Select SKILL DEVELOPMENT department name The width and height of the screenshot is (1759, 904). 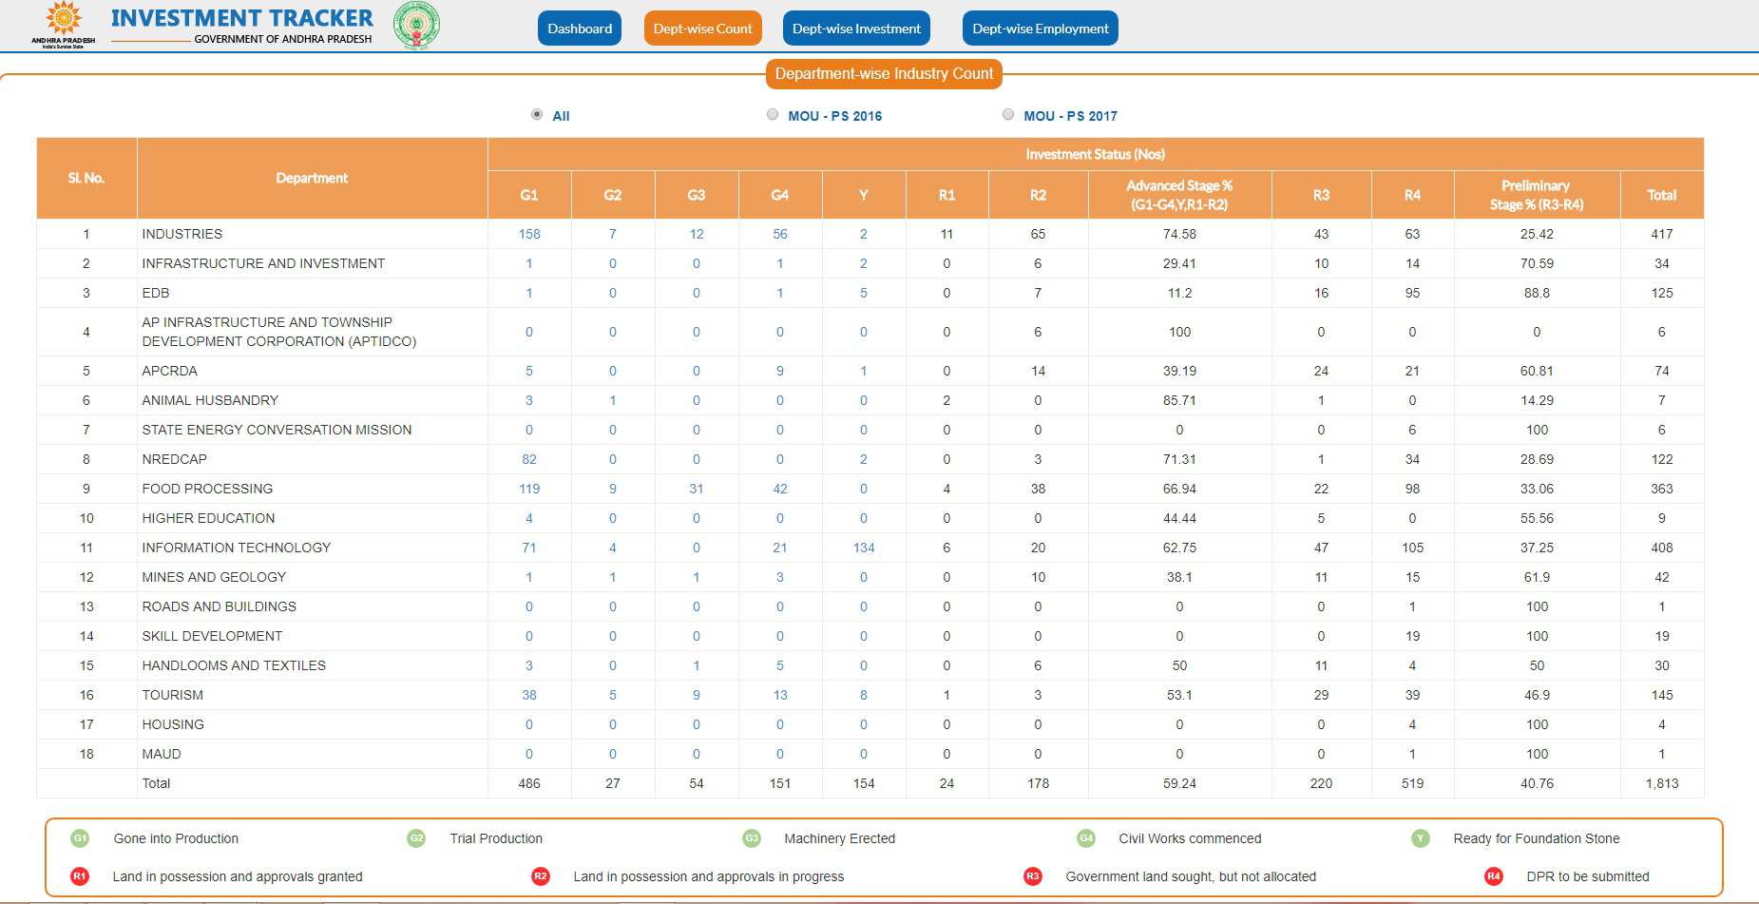point(212,636)
